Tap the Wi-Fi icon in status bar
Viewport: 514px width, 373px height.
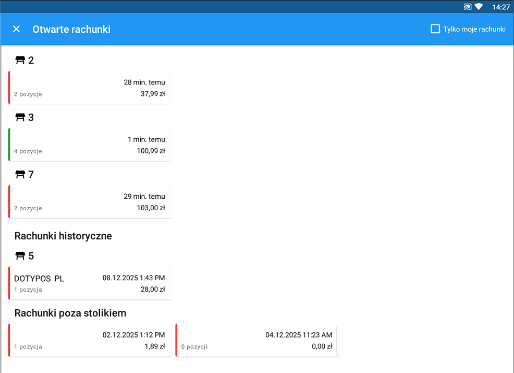[479, 7]
